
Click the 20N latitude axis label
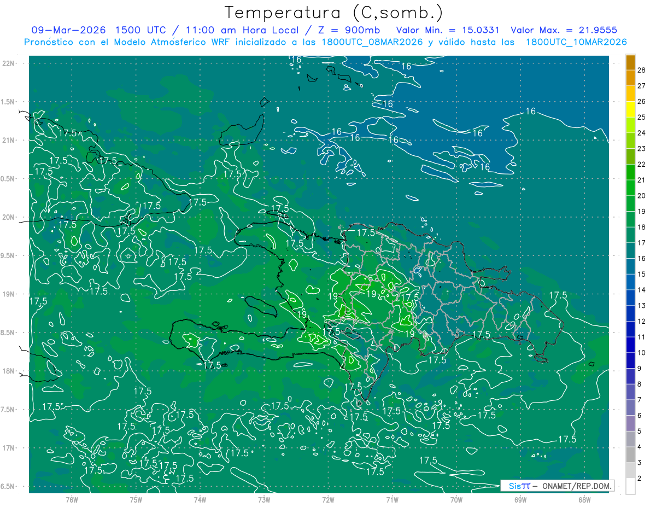coord(9,217)
